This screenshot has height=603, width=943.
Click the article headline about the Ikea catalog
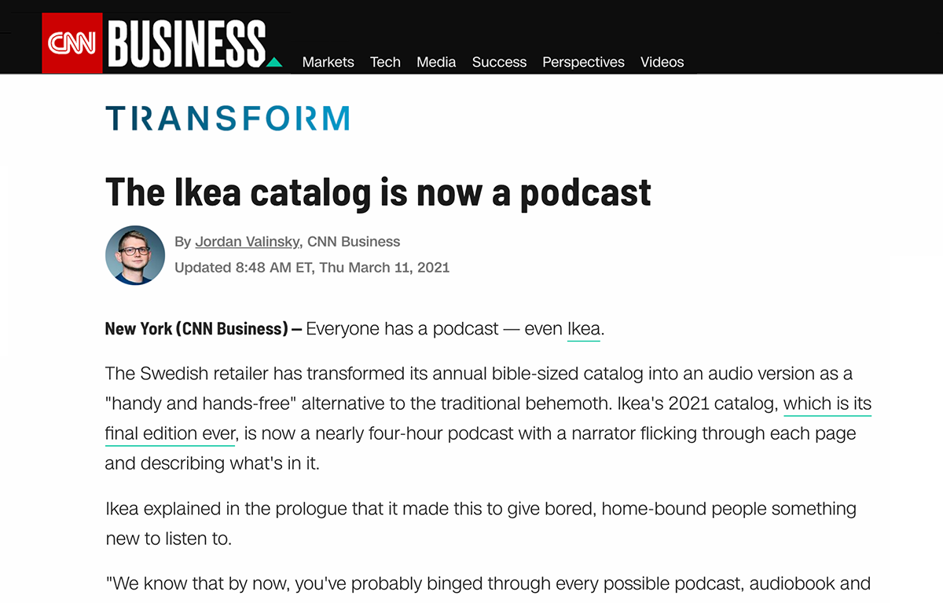tap(378, 192)
